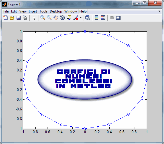Open Brush color dropdown arrow

81,18
